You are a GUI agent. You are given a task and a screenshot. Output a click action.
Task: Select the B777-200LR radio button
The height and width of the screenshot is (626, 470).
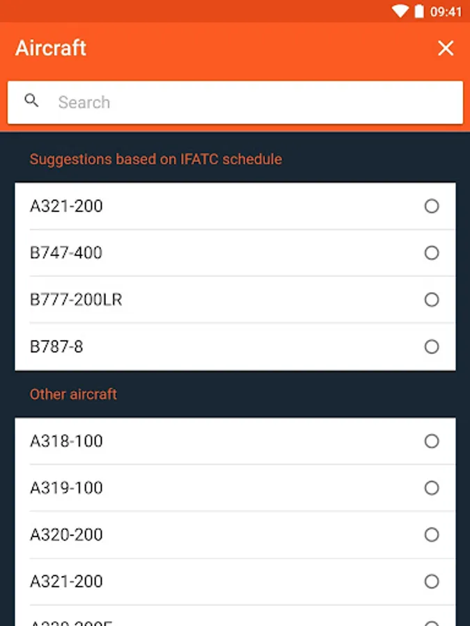(432, 300)
